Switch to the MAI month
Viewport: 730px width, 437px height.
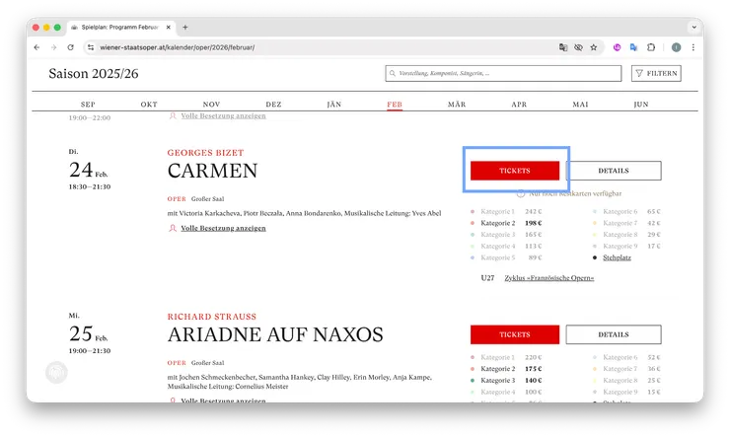581,105
